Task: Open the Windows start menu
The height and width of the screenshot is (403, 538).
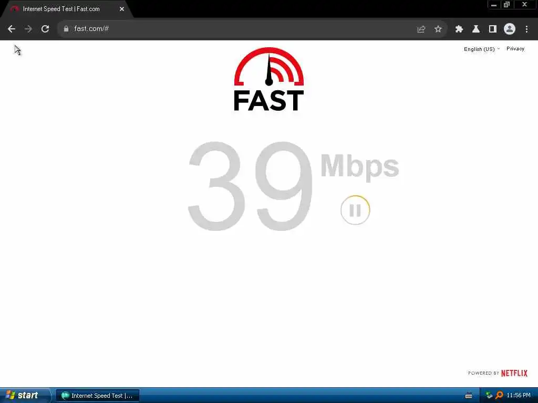Action: pyautogui.click(x=23, y=395)
